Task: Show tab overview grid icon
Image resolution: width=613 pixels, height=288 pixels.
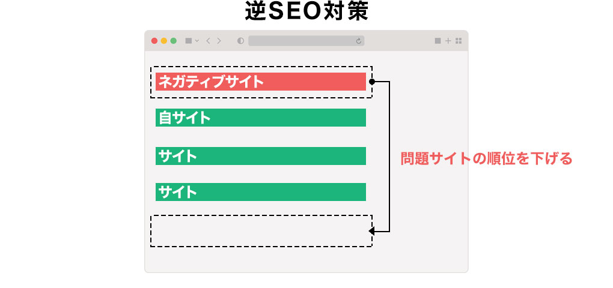Action: [x=459, y=41]
